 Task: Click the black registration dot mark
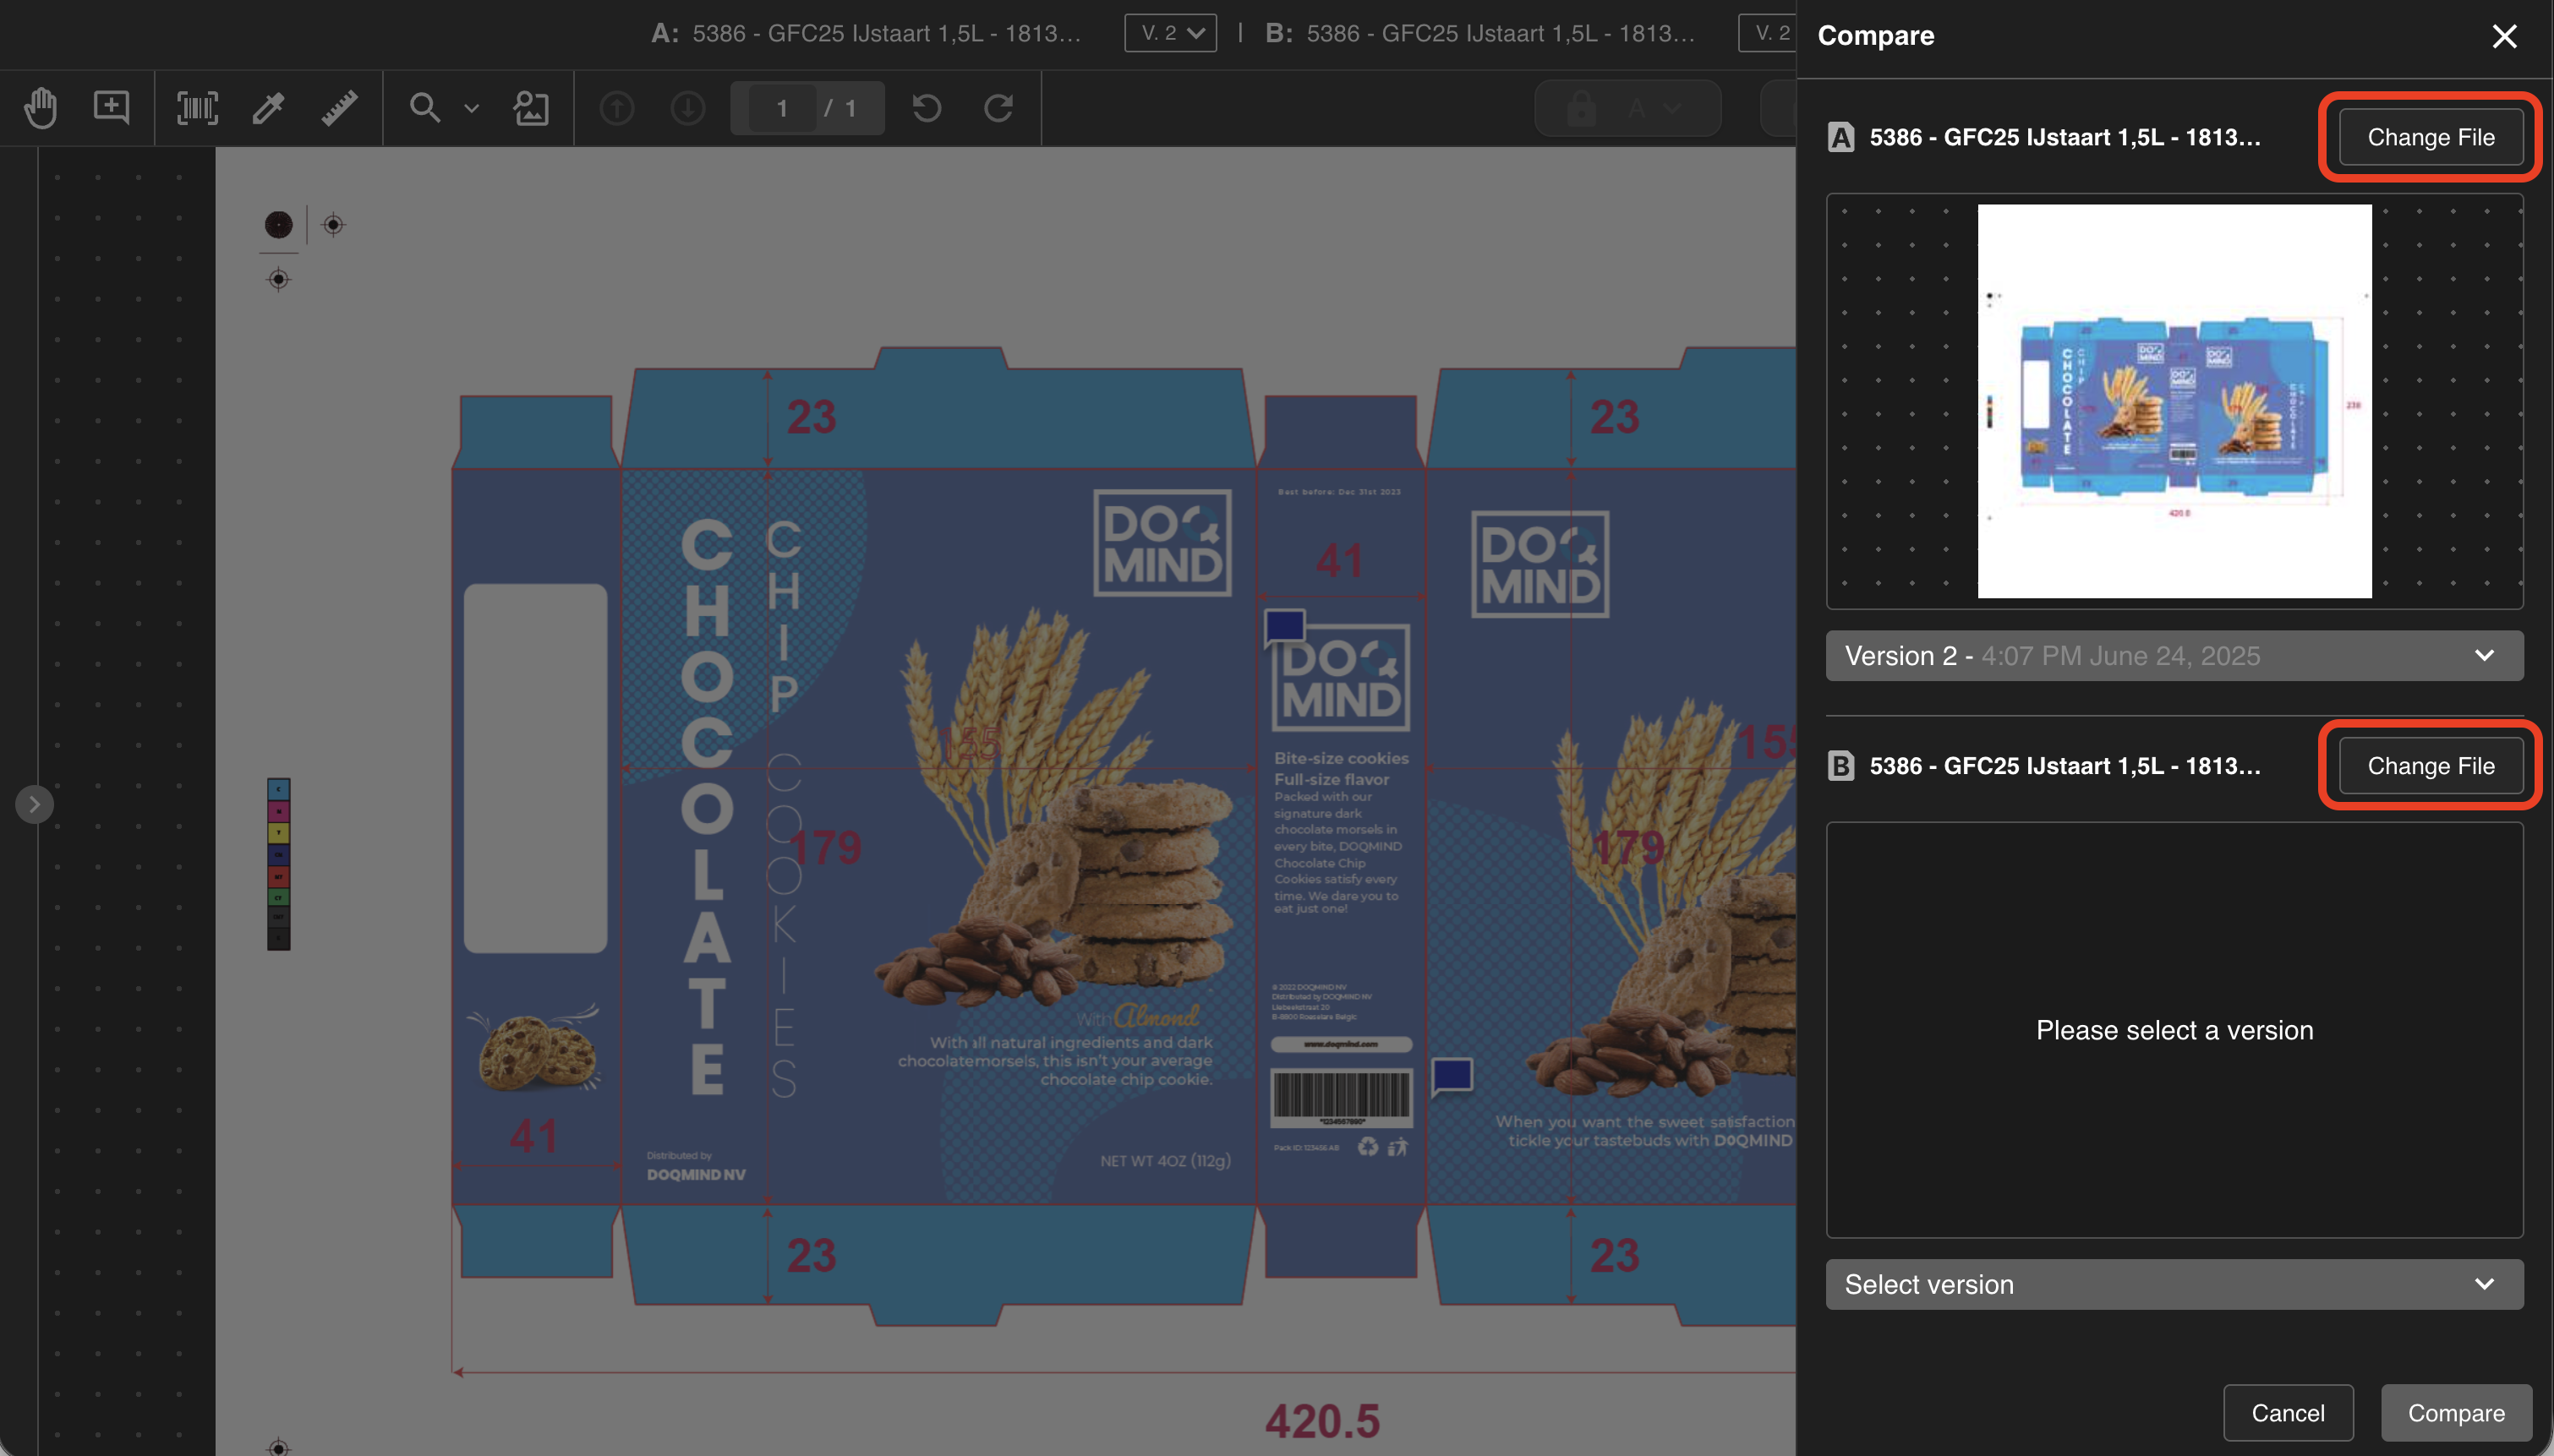278,225
